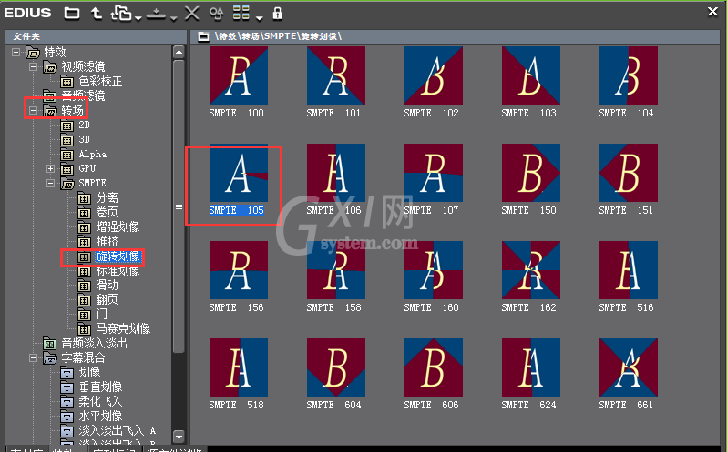Select the SMPTE 105 transition thumbnail
Screen dimensions: 727x452
click(239, 173)
